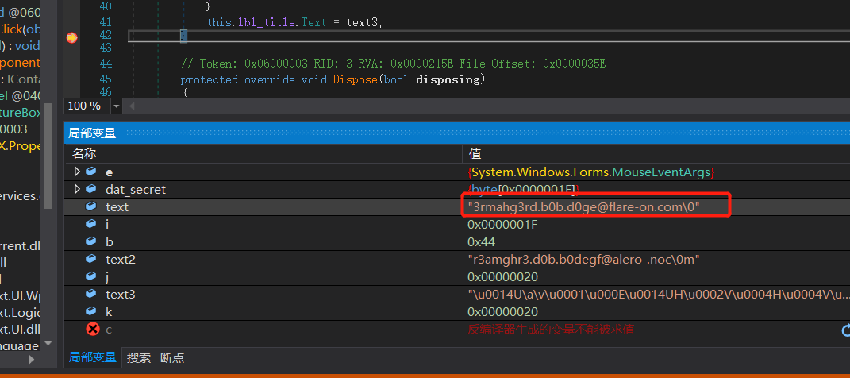The width and height of the screenshot is (850, 378).
Task: Open the 100 % zoom dropdown
Action: tap(117, 106)
